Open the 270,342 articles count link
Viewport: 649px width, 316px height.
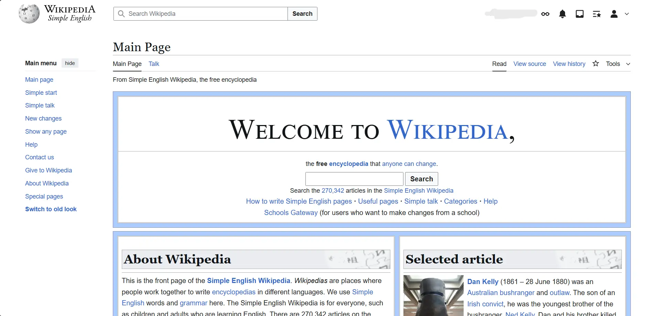(333, 191)
